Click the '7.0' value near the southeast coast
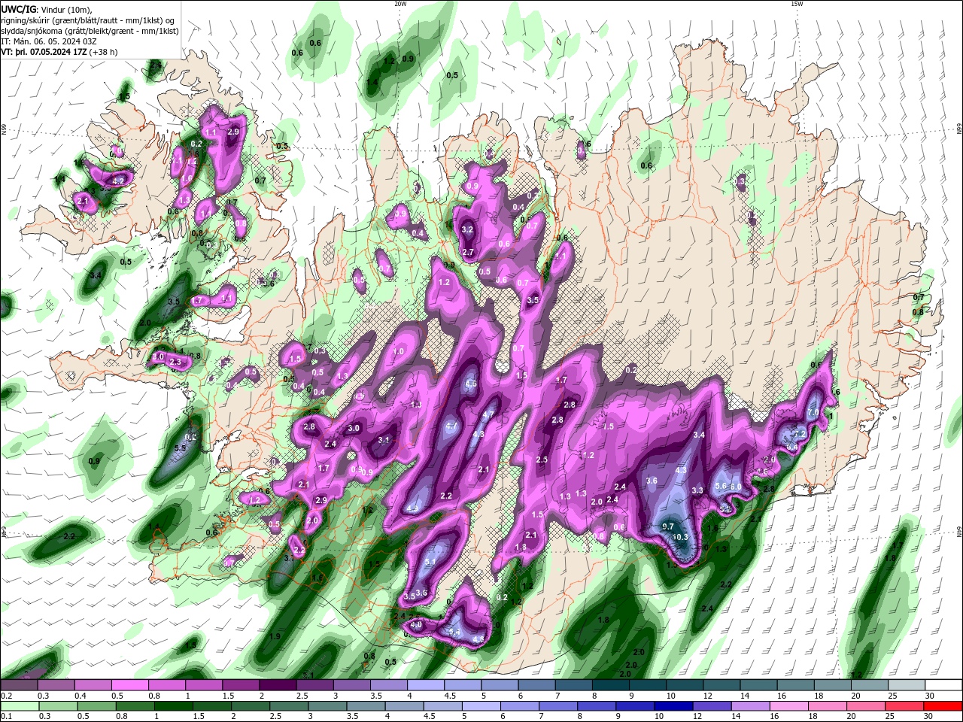 (x=813, y=413)
